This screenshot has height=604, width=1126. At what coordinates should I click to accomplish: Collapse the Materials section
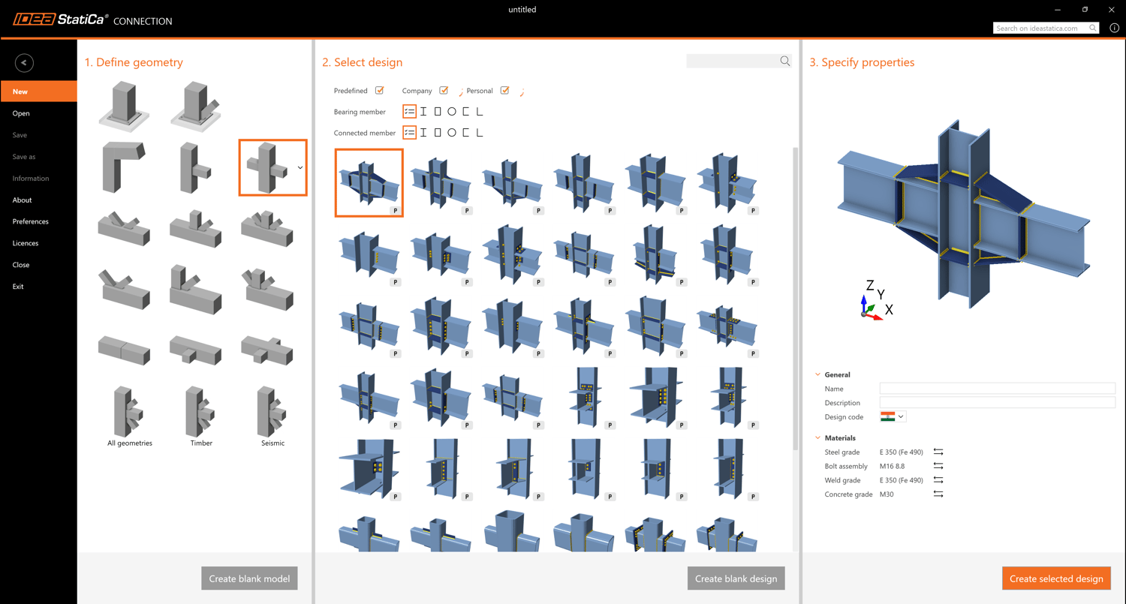tap(818, 437)
